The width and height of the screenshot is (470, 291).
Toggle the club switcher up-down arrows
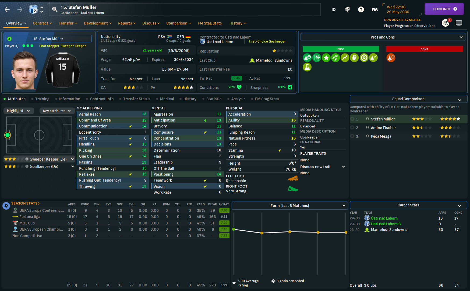pyautogui.click(x=42, y=10)
